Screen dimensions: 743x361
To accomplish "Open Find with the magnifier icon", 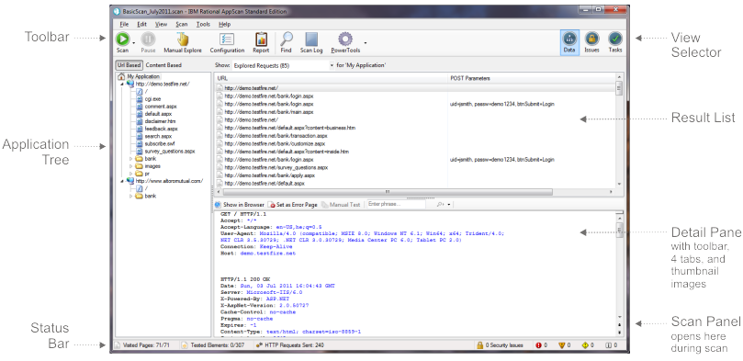I will pos(286,42).
